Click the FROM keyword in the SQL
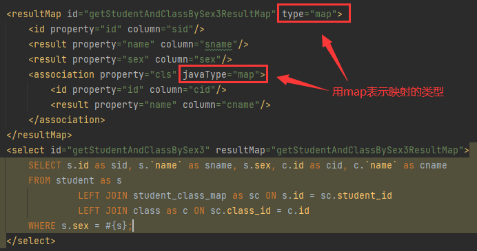This screenshot has height=251, width=477. [39, 181]
